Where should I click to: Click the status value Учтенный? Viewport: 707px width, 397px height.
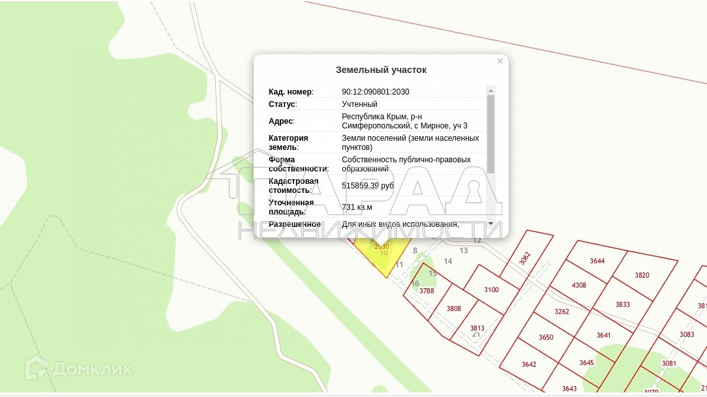point(359,104)
